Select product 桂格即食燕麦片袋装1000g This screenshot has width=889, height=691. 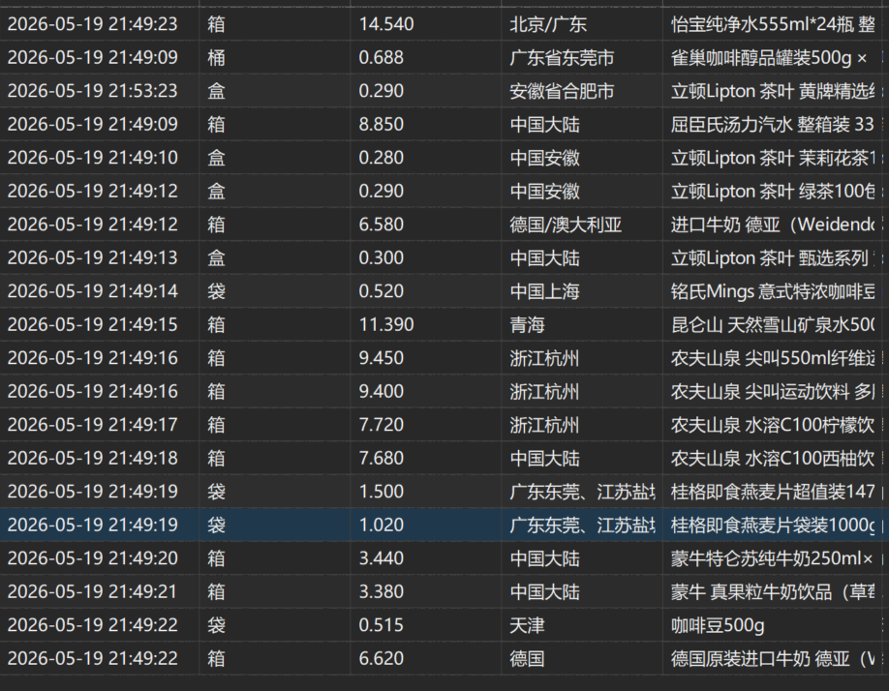click(773, 526)
